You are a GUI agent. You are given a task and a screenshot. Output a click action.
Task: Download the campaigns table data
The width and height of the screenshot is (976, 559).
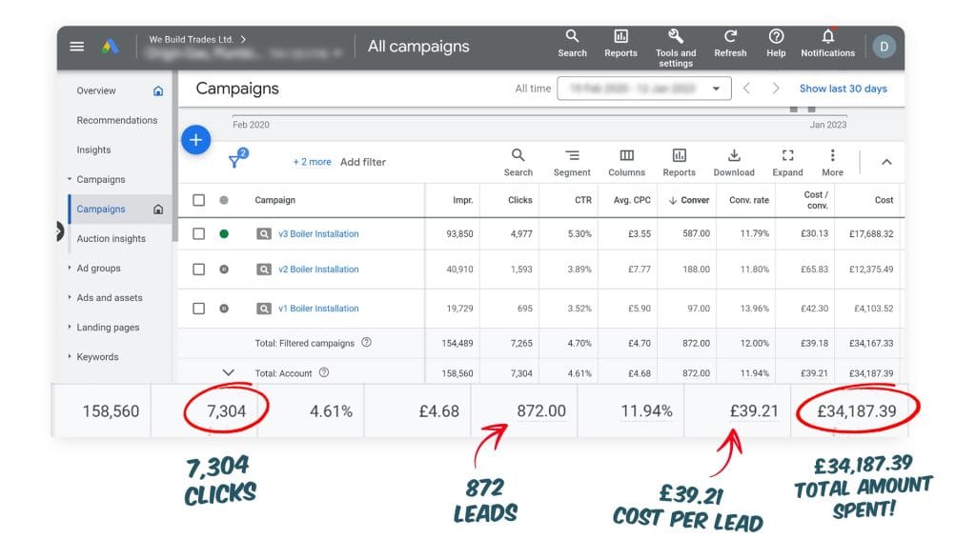(x=734, y=157)
